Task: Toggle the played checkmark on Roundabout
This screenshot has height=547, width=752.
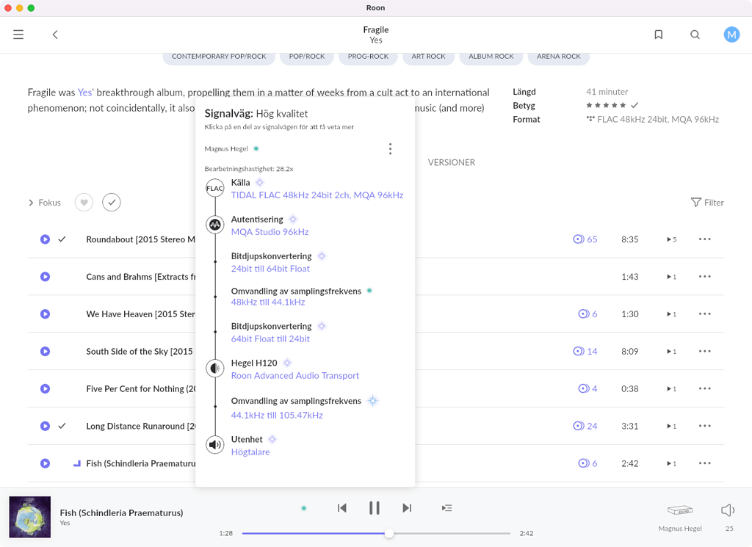Action: coord(62,239)
